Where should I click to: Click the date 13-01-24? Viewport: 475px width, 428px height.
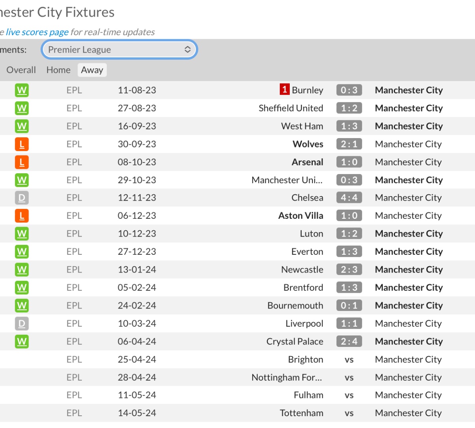click(137, 269)
